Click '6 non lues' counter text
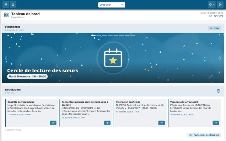This screenshot has height=141, width=226. [10, 93]
